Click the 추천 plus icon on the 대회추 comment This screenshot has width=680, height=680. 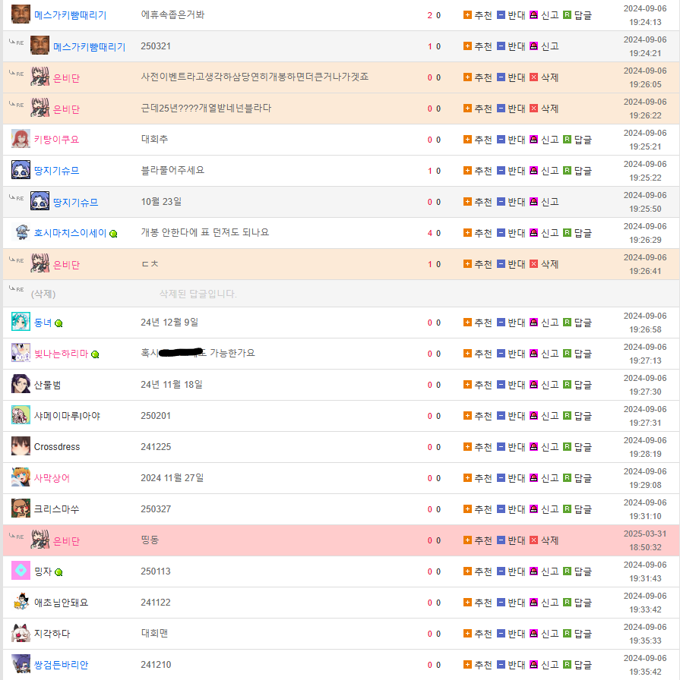[x=467, y=140]
